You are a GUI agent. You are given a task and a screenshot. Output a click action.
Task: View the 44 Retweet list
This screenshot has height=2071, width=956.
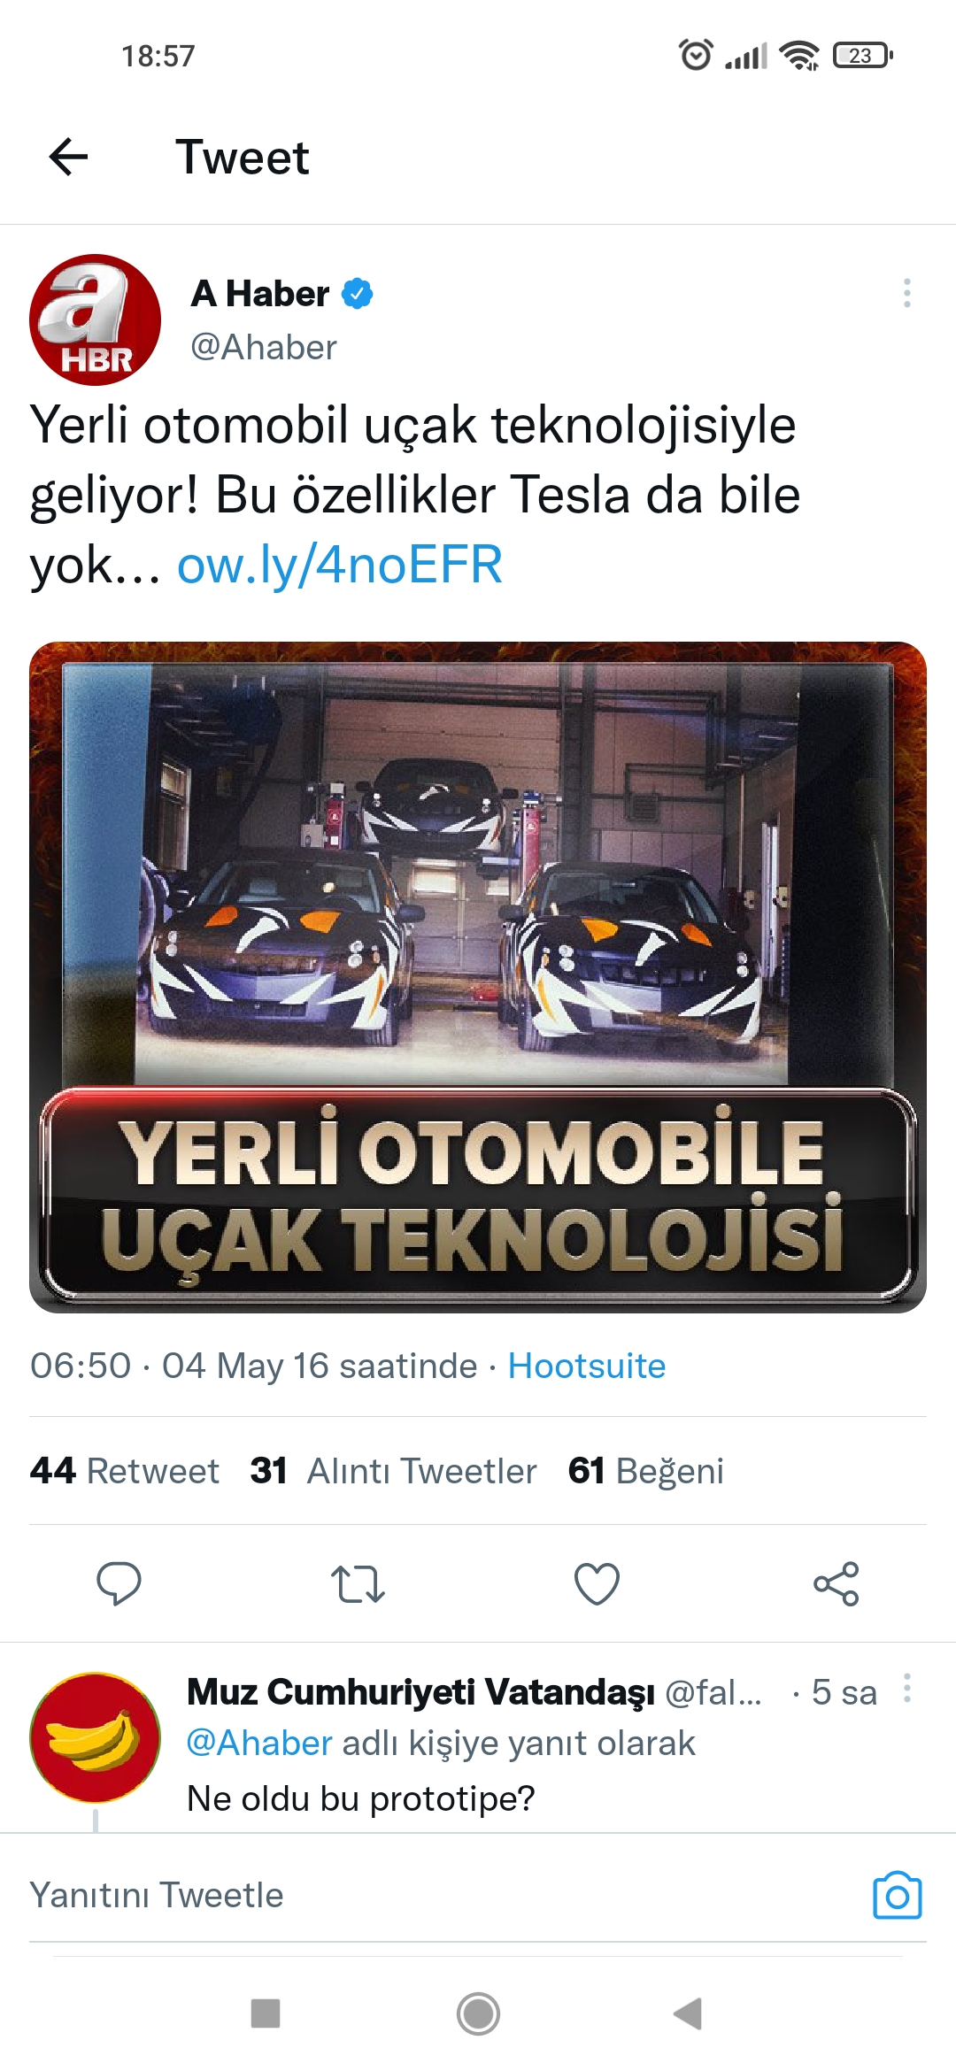[x=125, y=1471]
